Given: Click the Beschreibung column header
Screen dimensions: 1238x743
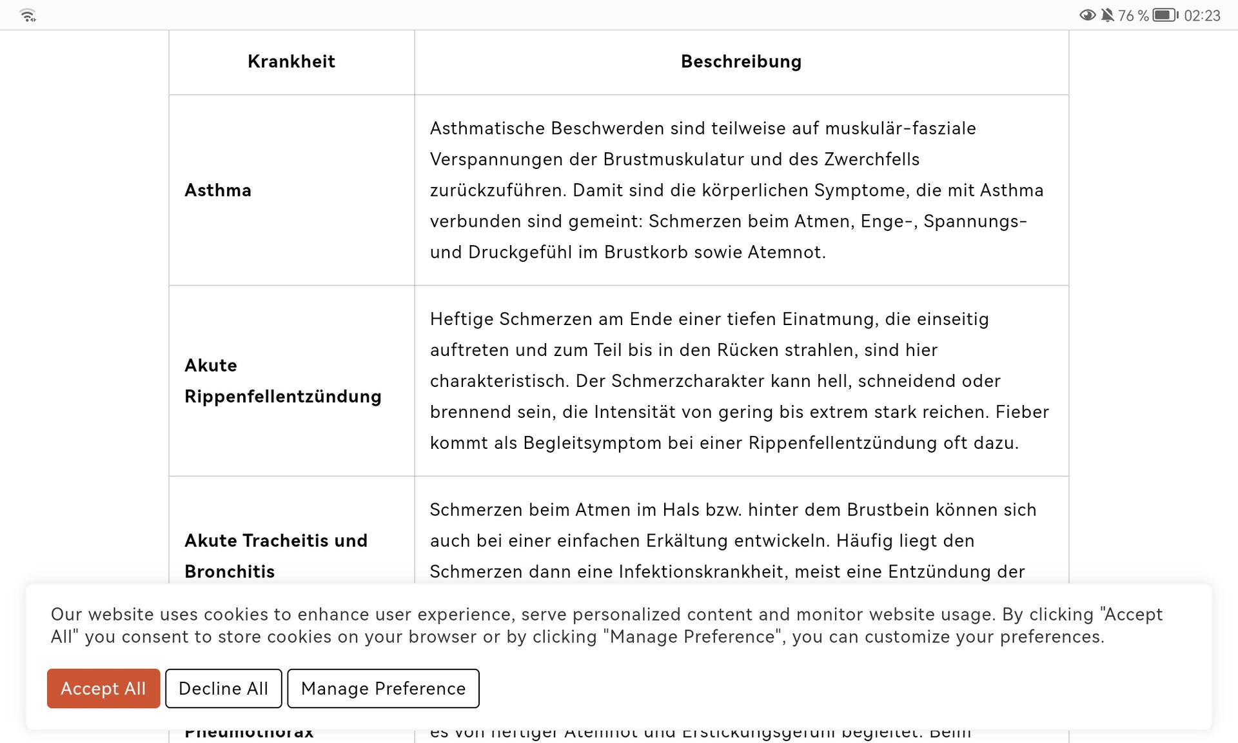Looking at the screenshot, I should pyautogui.click(x=741, y=61).
